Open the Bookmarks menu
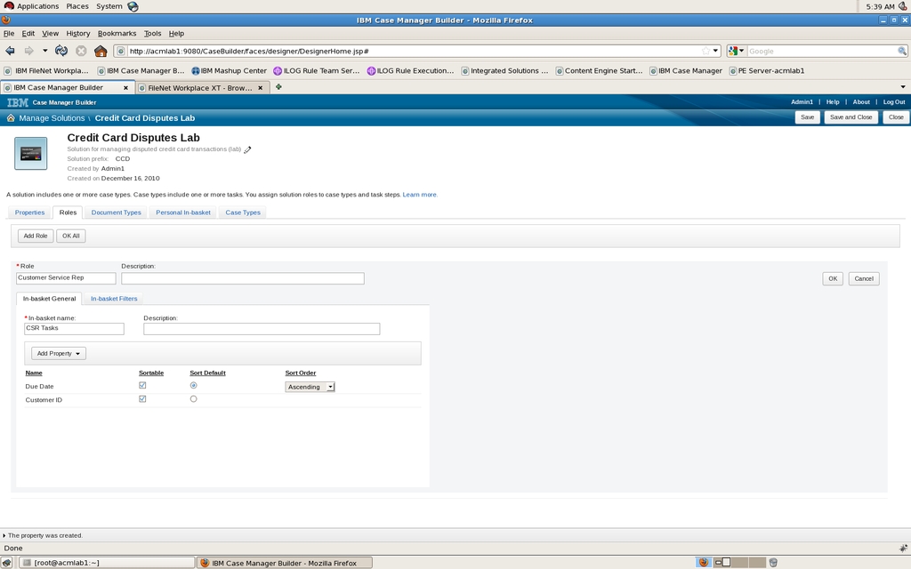 [117, 34]
